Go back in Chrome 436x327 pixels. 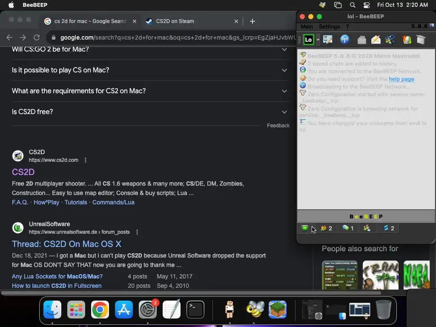pos(9,37)
